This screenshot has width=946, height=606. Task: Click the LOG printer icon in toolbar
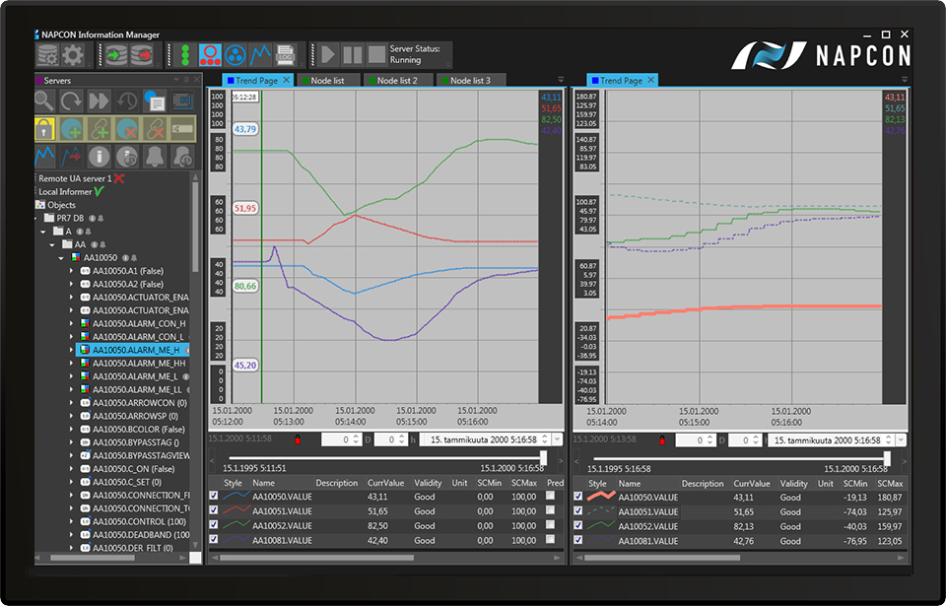coord(287,55)
